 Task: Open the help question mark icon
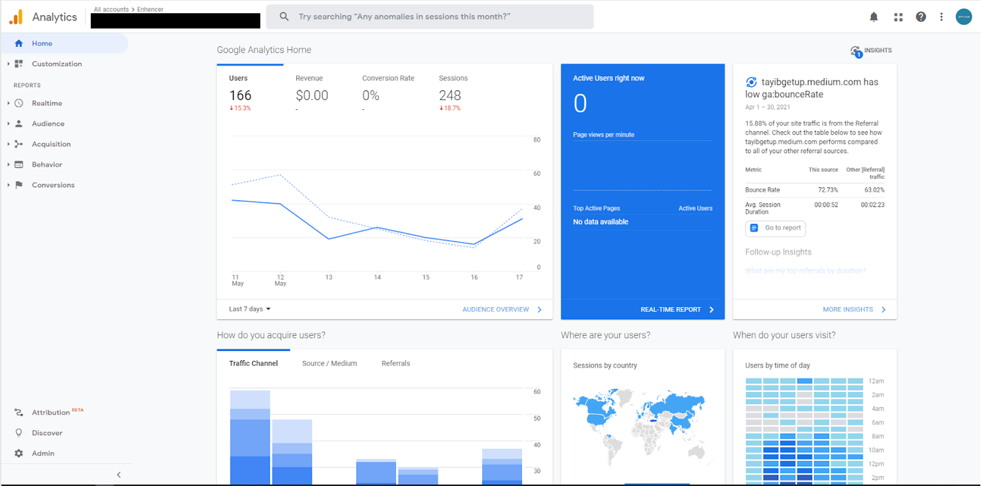tap(921, 17)
